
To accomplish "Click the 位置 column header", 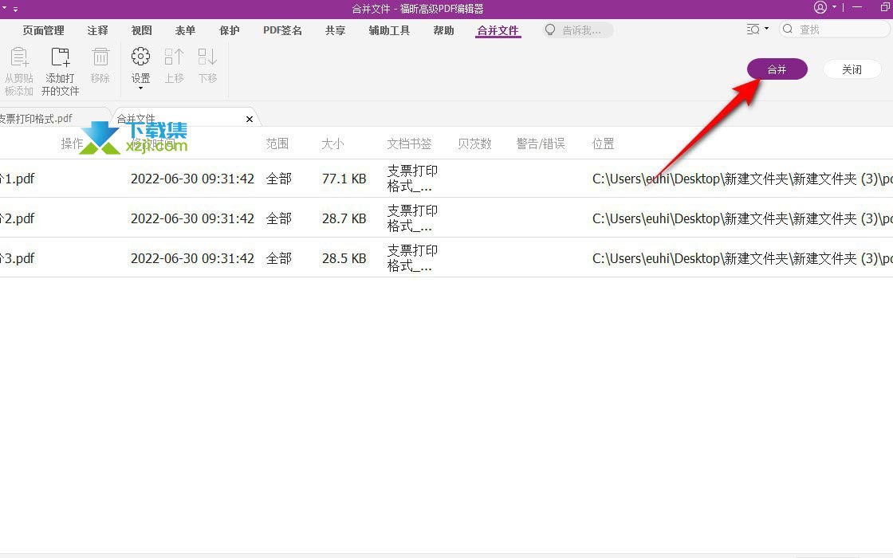I will click(x=603, y=143).
